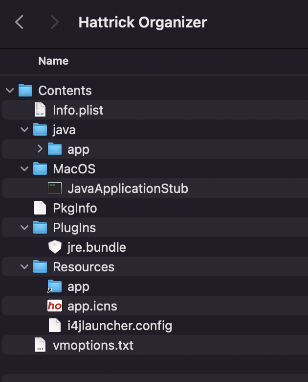Select the 'Info.plist' file name
The width and height of the screenshot is (308, 382).
point(78,110)
